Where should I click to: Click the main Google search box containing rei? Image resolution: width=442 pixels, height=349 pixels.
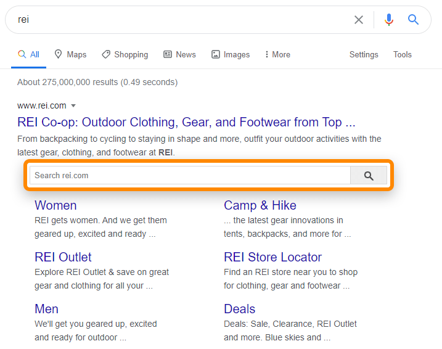[179, 20]
